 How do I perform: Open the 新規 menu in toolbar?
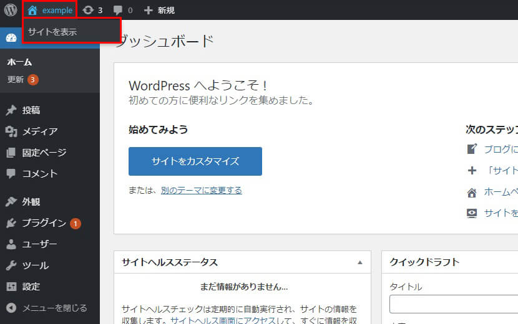tap(166, 10)
